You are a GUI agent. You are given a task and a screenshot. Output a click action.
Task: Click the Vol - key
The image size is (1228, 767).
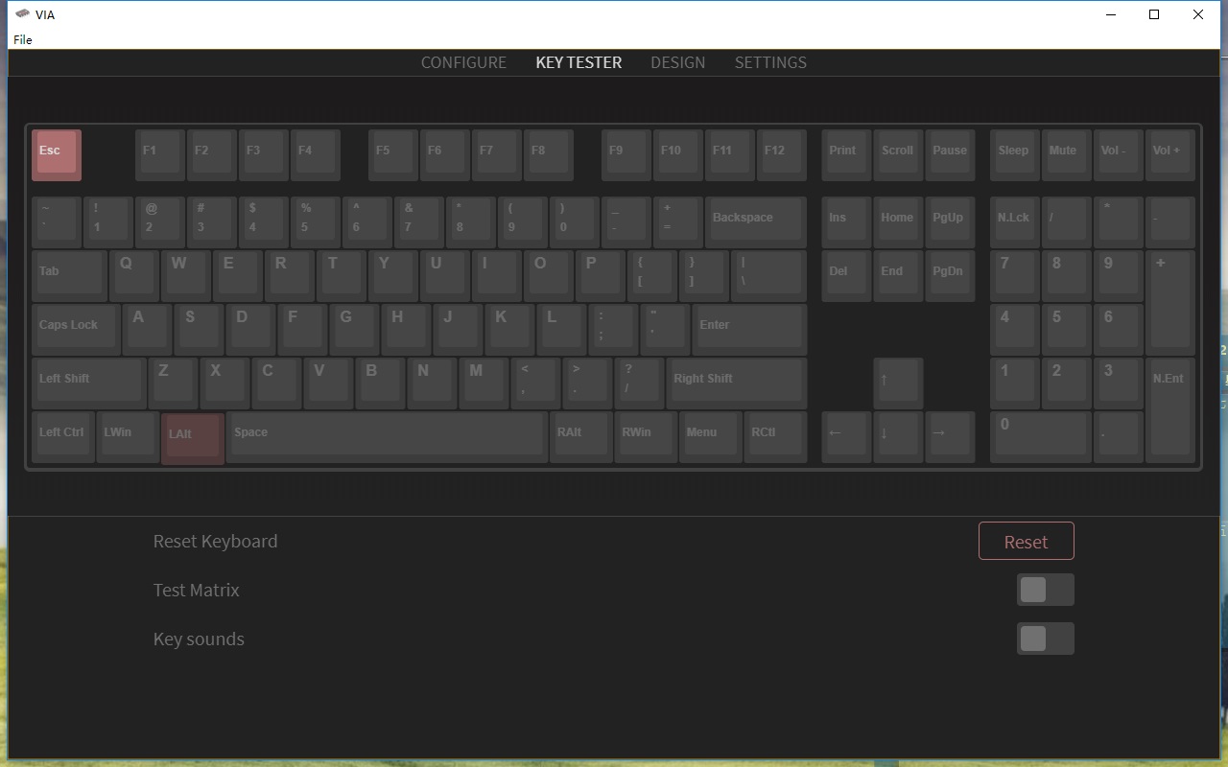(1119, 155)
